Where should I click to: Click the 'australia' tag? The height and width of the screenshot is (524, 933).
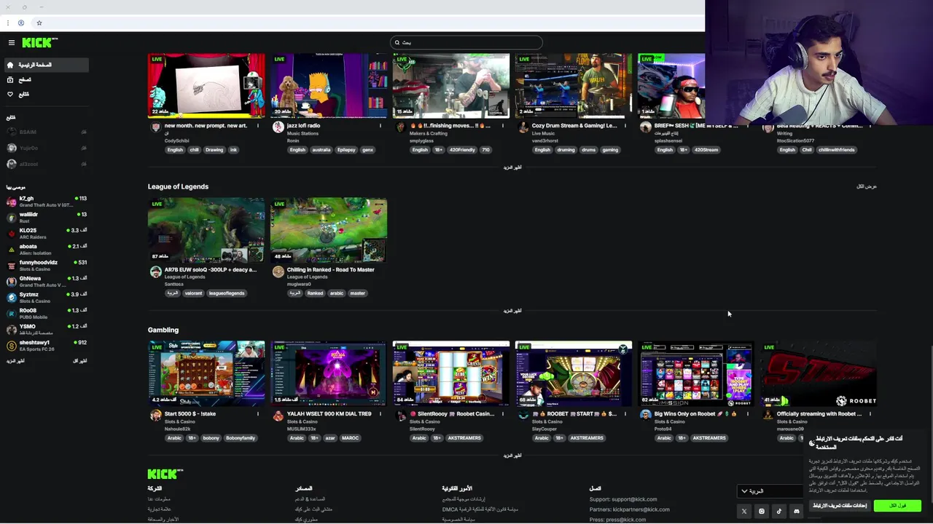click(x=321, y=150)
